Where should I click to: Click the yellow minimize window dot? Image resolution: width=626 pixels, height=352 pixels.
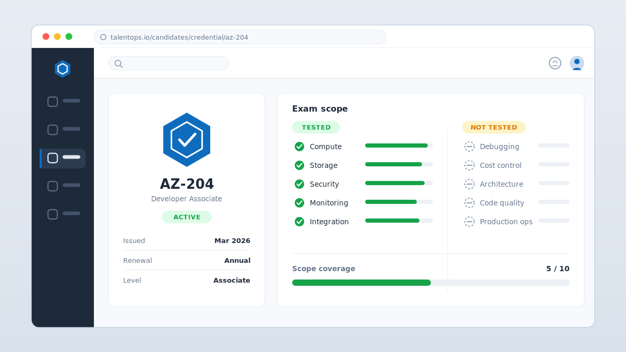point(57,37)
